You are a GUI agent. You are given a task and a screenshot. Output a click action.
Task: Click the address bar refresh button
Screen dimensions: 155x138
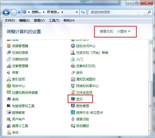click(83, 12)
